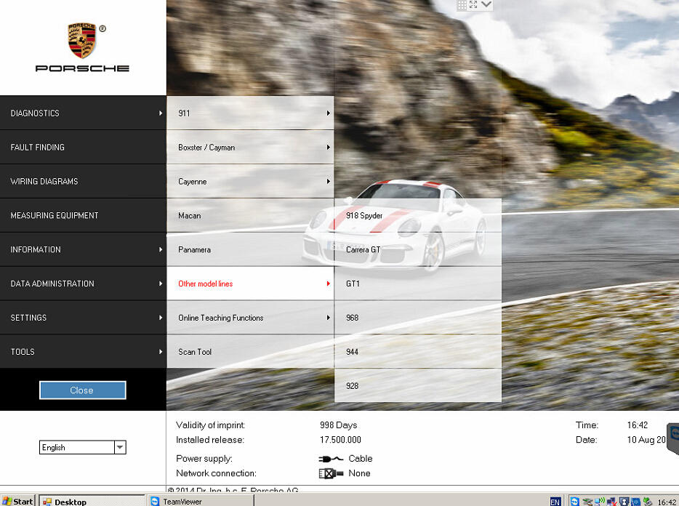Click the TeamViewer icon in system tray

pos(575,502)
